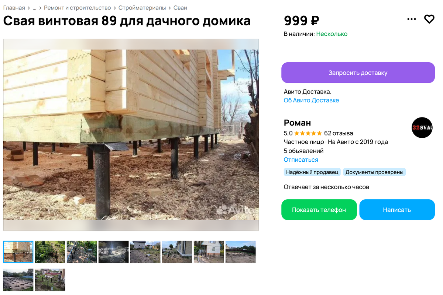Open Стройматериалы category breadcrumb

[142, 8]
